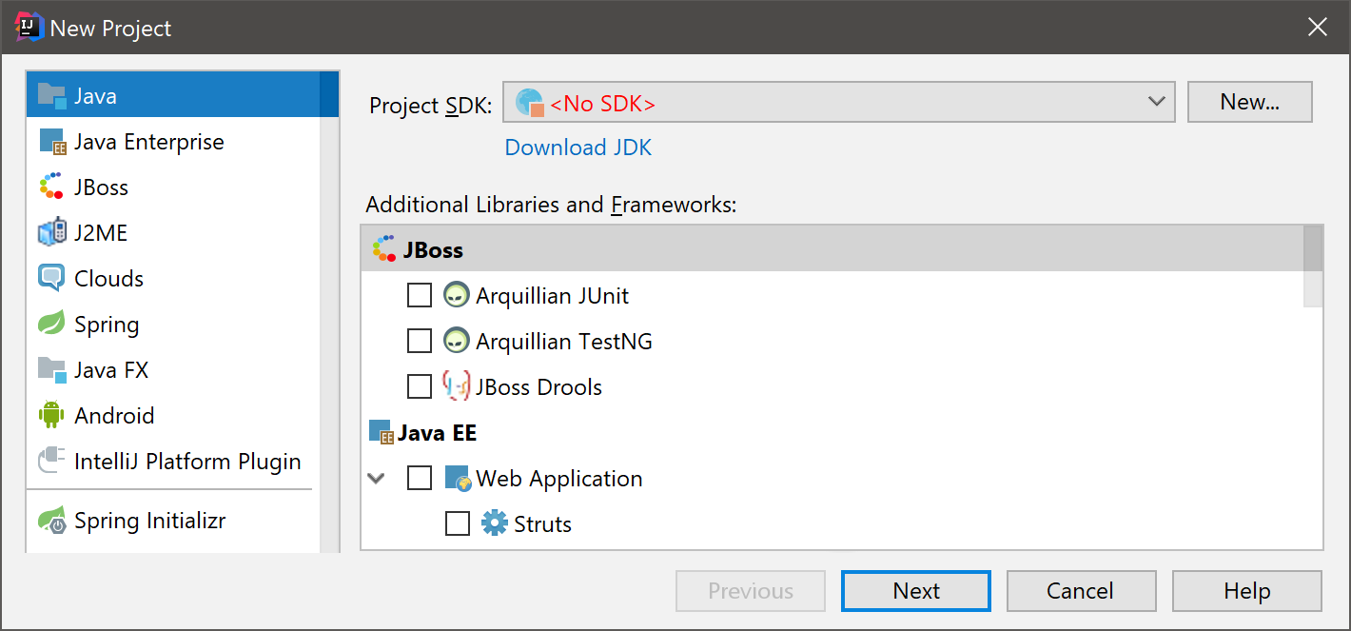Click the Cancel button
This screenshot has width=1351, height=631.
pos(1080,591)
